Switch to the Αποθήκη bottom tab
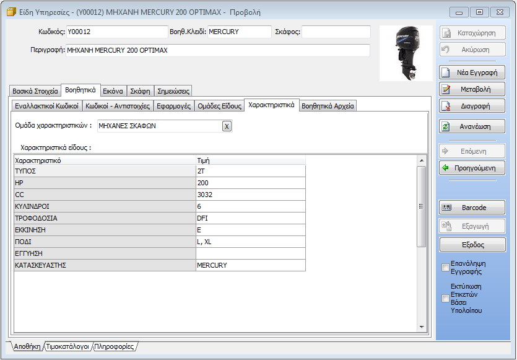Viewport: 517px width, 360px height. point(27,346)
